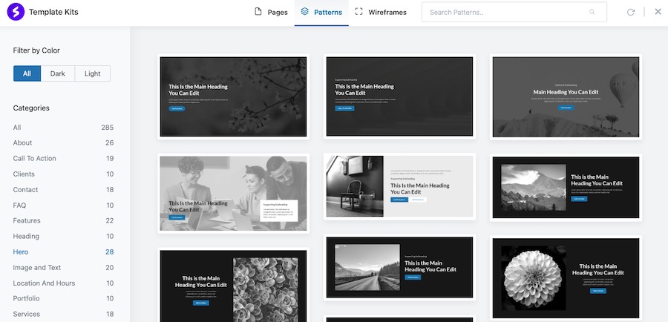The width and height of the screenshot is (668, 322).
Task: Select the hero pattern with dahlia flower
Action: pyautogui.click(x=566, y=278)
